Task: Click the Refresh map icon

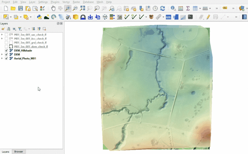Action: pyautogui.click(x=162, y=8)
